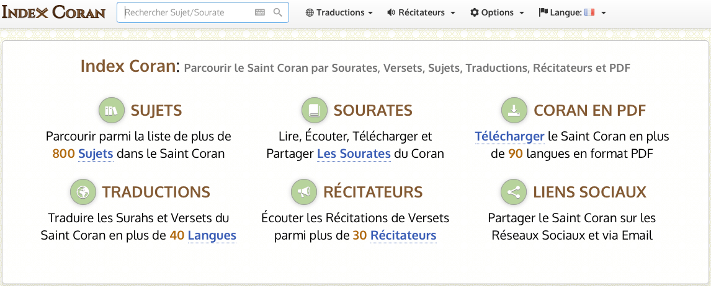Visit the Récitateurs link in description
Image resolution: width=711 pixels, height=286 pixels.
pos(403,235)
